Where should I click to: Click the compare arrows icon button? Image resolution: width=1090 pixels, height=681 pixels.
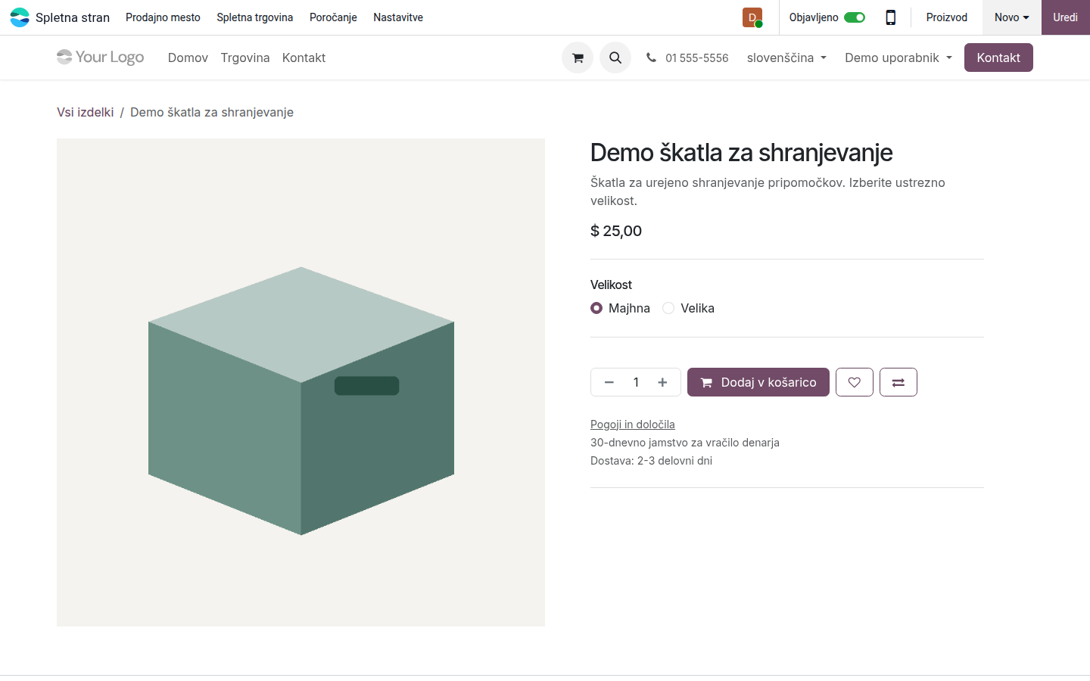[898, 382]
